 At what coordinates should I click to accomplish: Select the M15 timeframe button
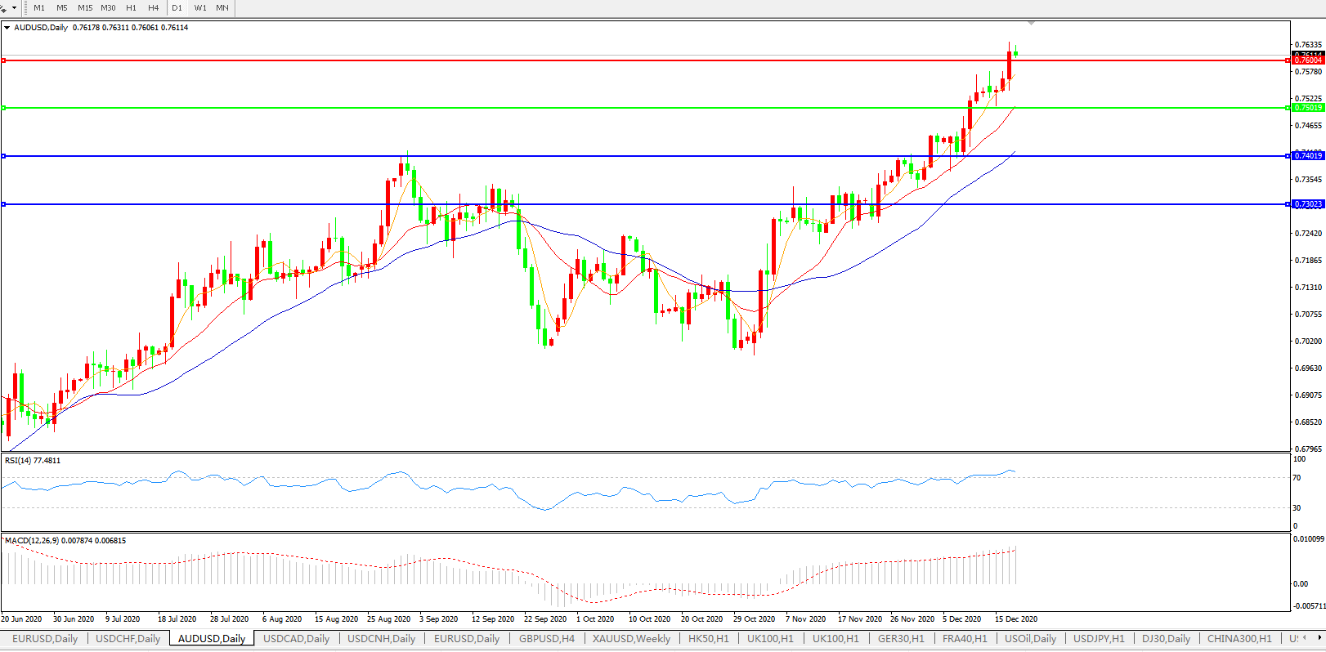click(85, 7)
